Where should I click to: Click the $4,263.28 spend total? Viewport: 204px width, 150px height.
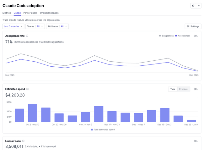[15, 95]
